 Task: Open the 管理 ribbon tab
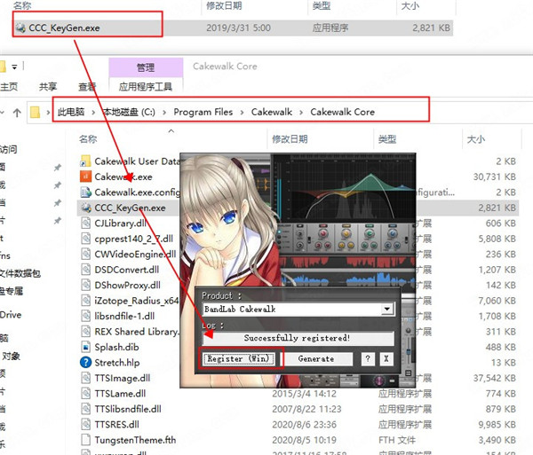146,67
